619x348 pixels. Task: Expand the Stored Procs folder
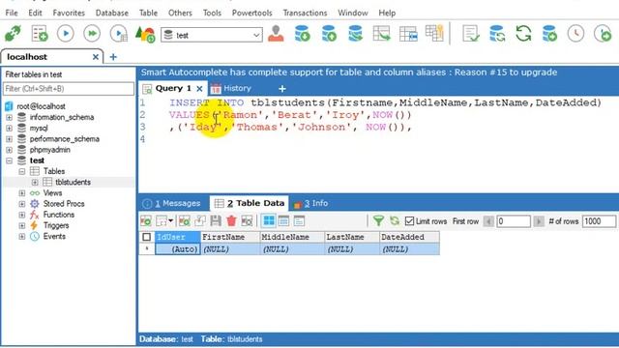coord(22,204)
